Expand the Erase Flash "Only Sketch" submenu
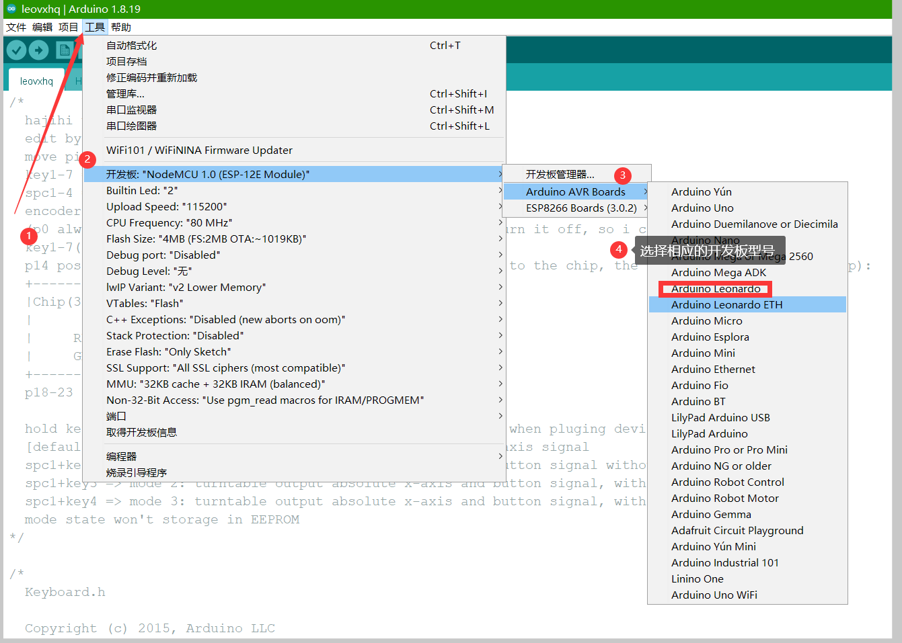 pyautogui.click(x=295, y=352)
